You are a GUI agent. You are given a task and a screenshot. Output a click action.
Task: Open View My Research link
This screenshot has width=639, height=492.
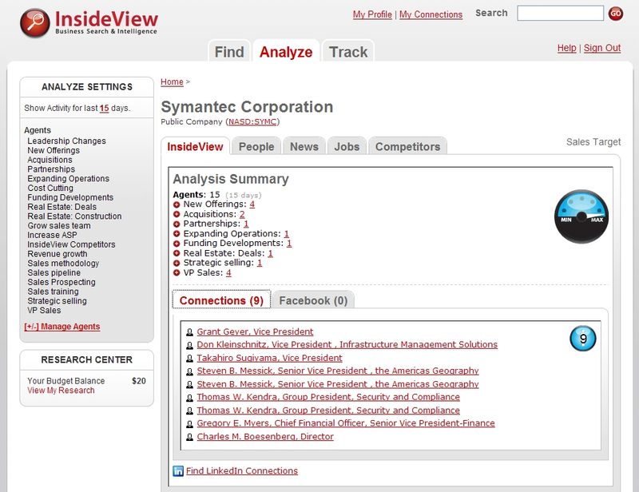point(61,391)
